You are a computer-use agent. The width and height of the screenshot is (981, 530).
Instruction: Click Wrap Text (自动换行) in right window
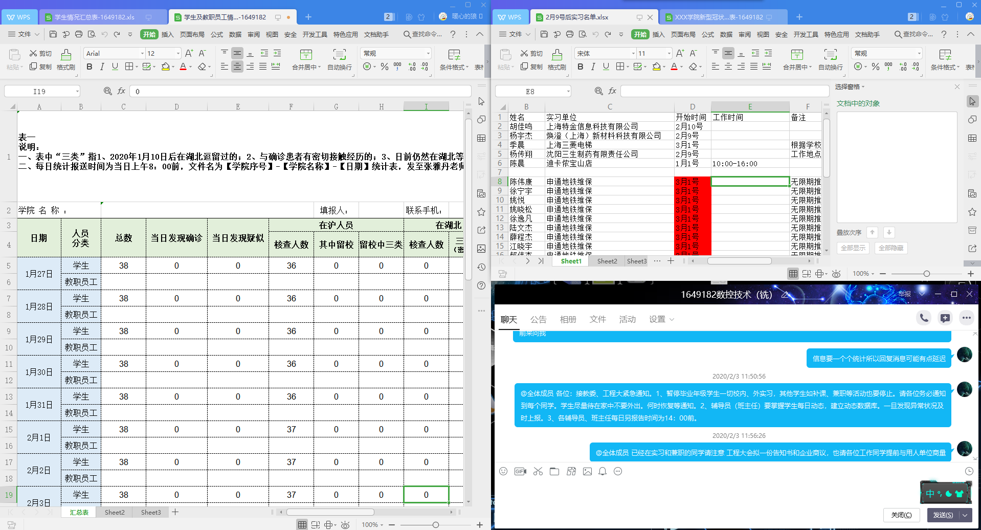[831, 60]
